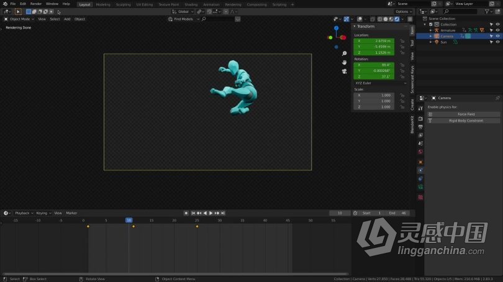This screenshot has width=503, height=282.
Task: Click the new scene icon next to Scene
Action: coord(434,4)
